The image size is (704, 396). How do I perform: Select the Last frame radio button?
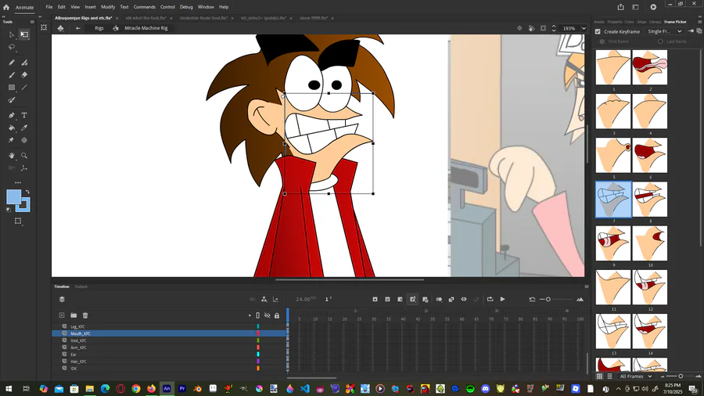coord(660,41)
